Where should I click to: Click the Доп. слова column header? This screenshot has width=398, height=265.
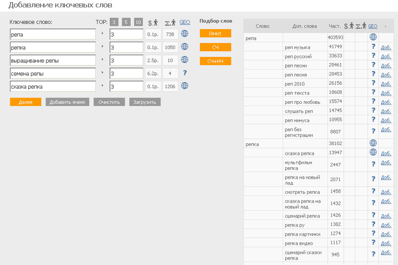click(x=304, y=26)
